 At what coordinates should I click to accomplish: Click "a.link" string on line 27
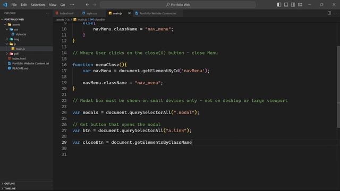(x=176, y=131)
